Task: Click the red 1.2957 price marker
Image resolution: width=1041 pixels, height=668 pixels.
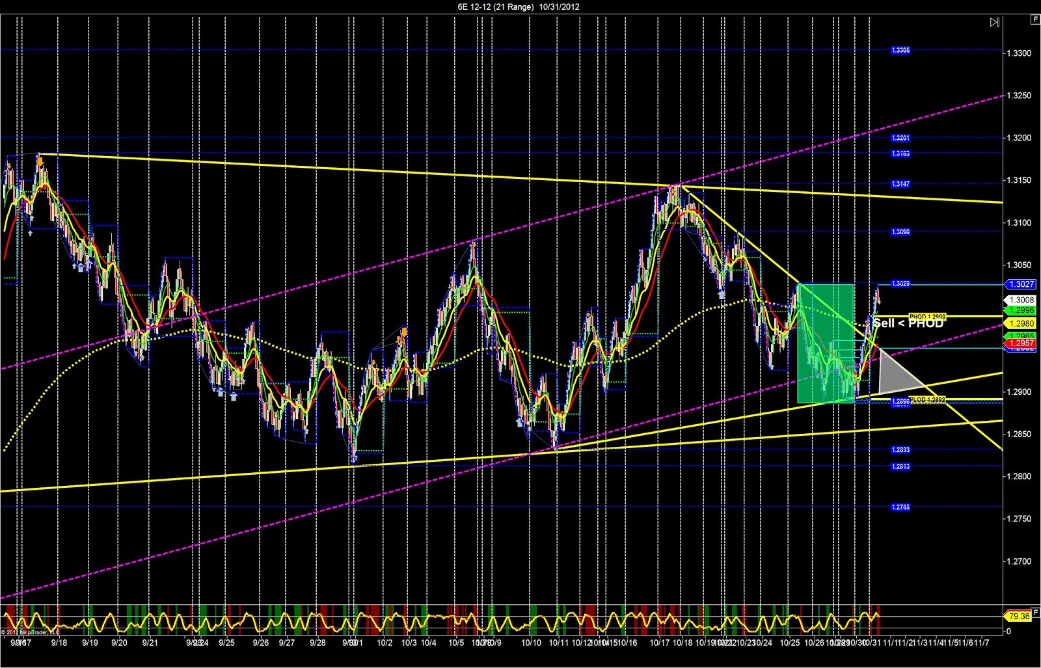Action: pyautogui.click(x=1020, y=343)
